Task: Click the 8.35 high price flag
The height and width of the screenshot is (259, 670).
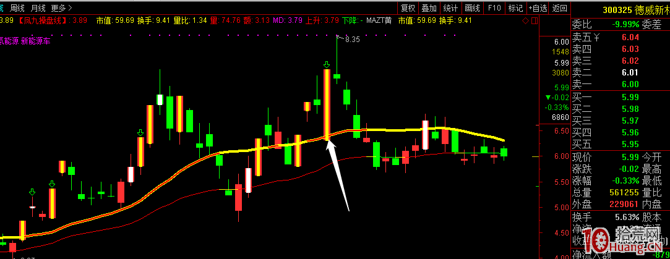Action: [353, 40]
